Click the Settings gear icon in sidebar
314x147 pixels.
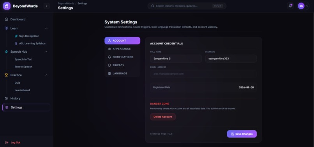click(x=7, y=108)
